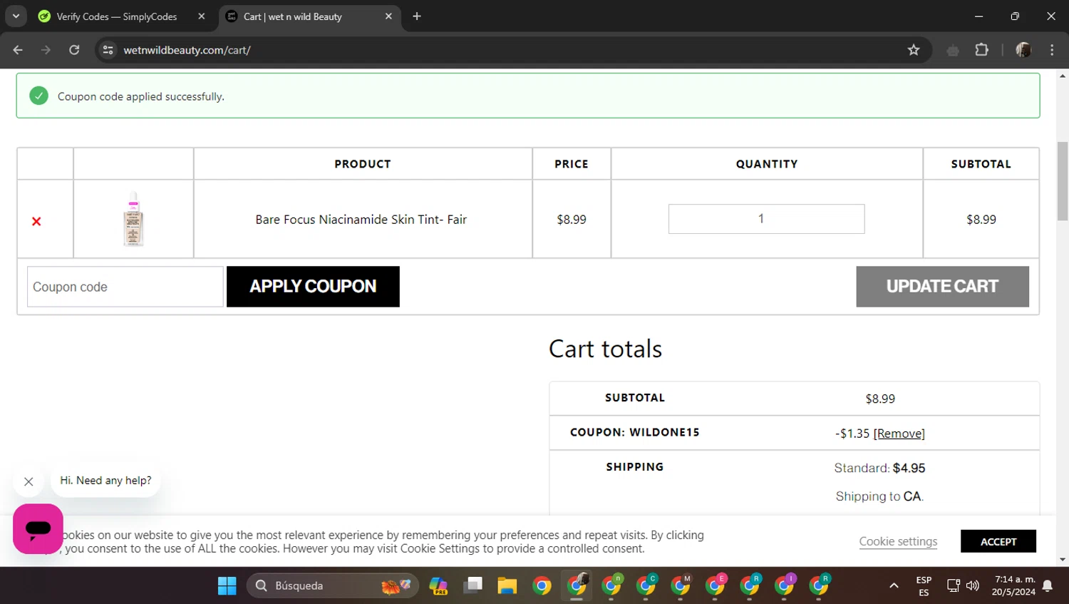Open the clock showing 7:14 a. m.
Screen dimensions: 1069x604
1014,585
